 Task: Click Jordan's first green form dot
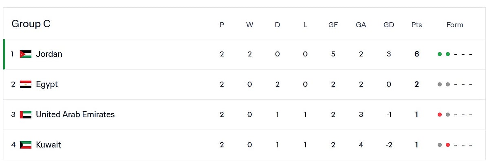440,54
